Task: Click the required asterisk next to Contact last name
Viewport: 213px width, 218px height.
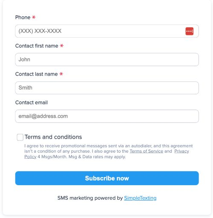Action: click(61, 74)
